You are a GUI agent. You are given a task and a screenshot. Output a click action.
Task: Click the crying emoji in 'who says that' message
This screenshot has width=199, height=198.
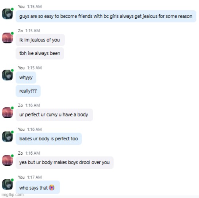(x=52, y=188)
